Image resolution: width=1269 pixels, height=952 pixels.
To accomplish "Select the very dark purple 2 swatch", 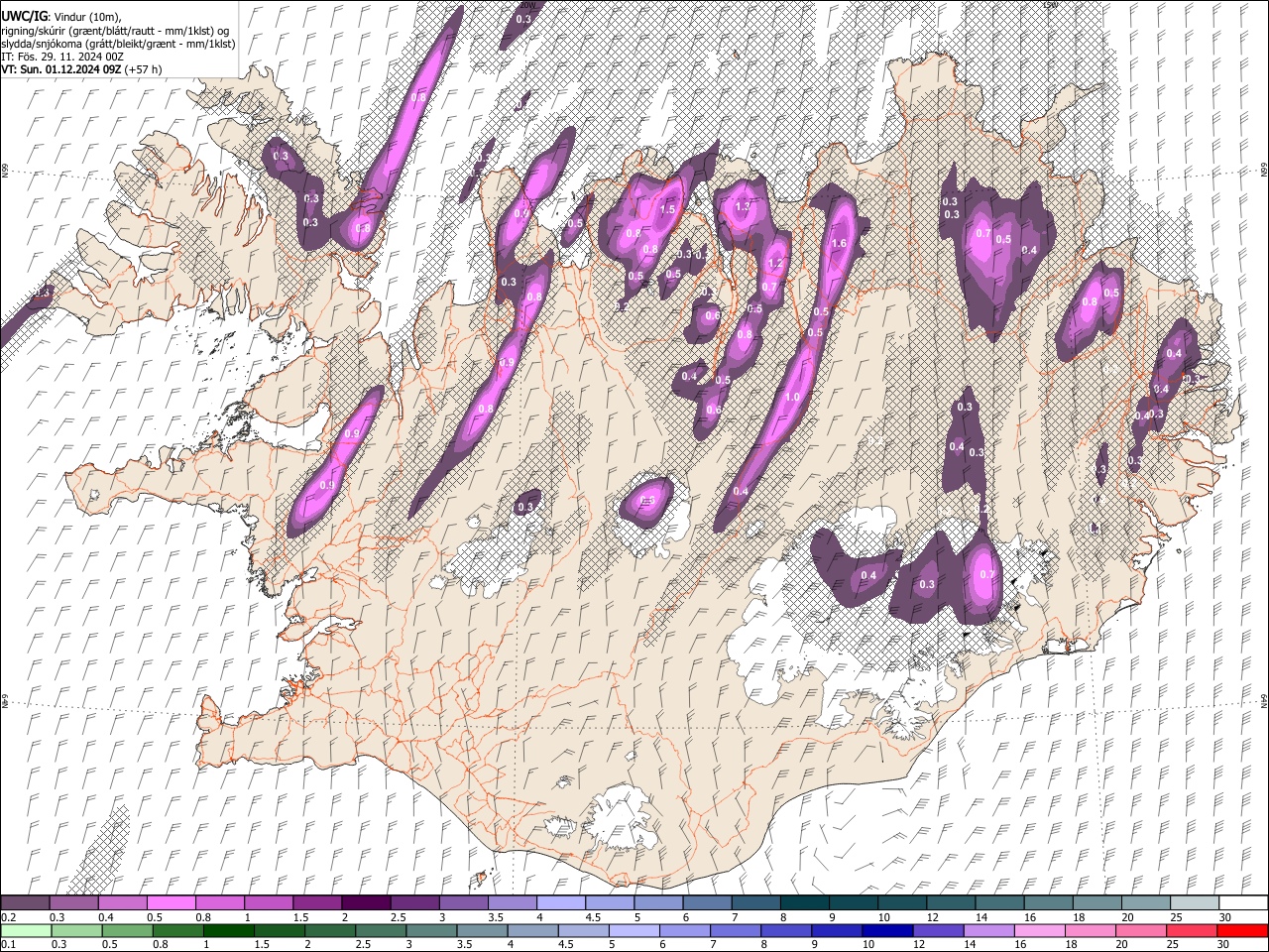I will (366, 902).
